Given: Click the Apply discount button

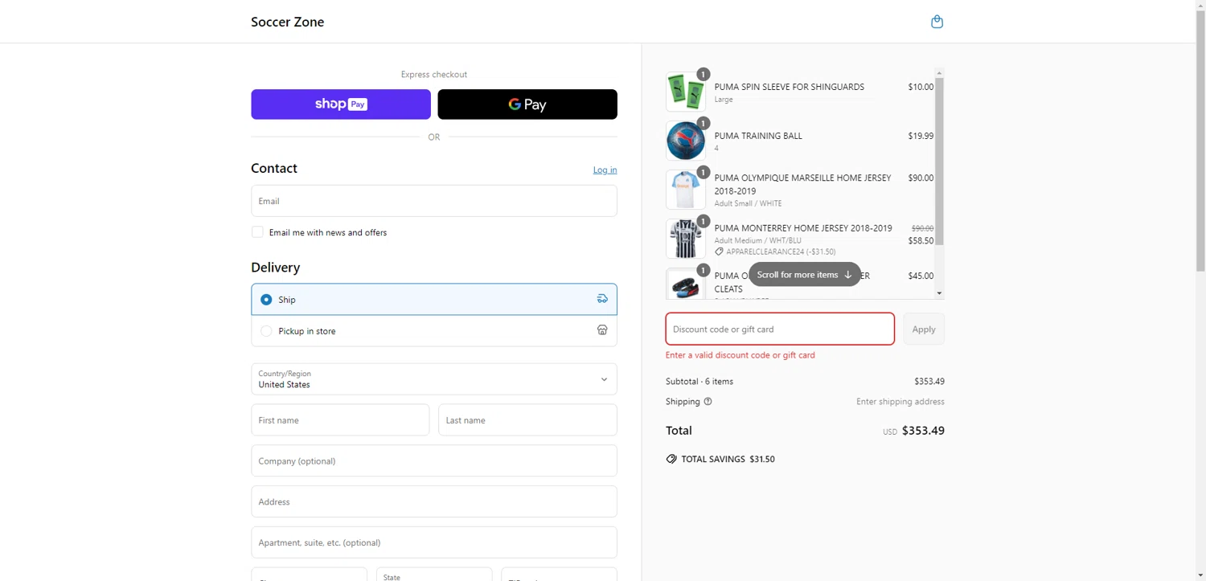Looking at the screenshot, I should tap(924, 329).
